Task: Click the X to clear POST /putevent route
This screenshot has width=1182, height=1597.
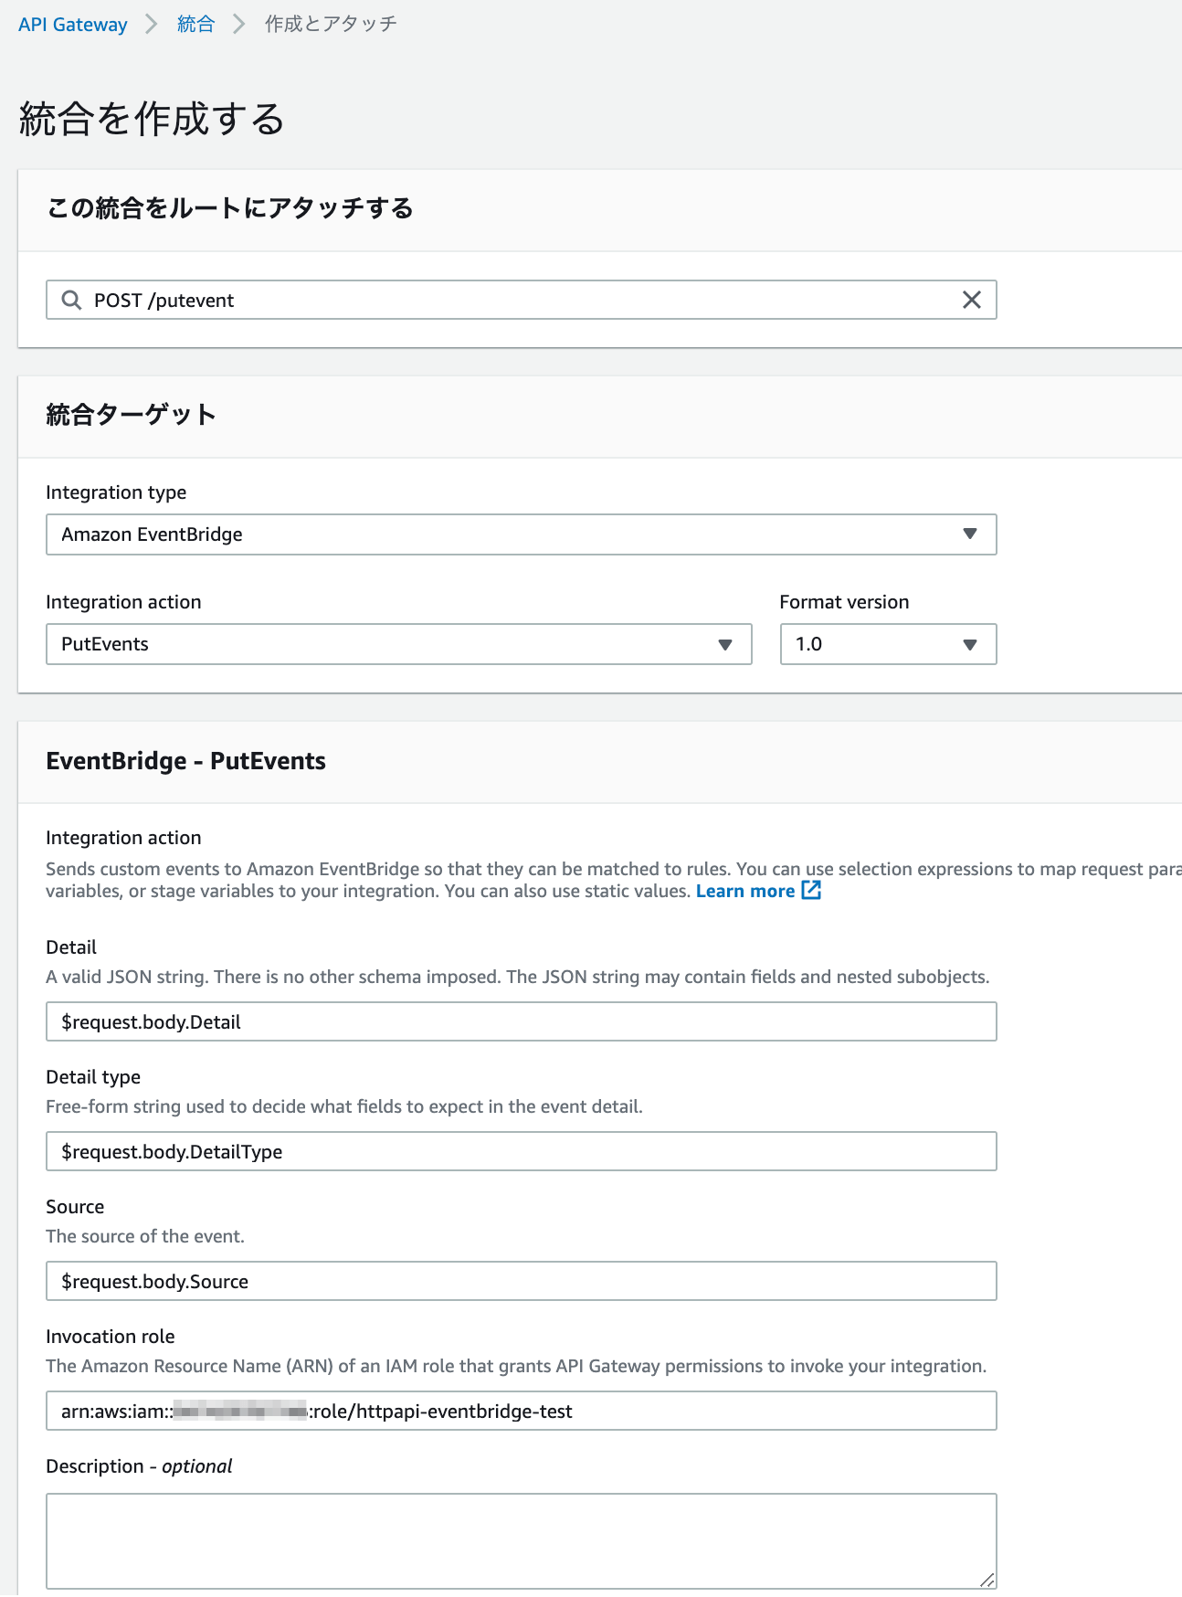Action: click(x=970, y=300)
